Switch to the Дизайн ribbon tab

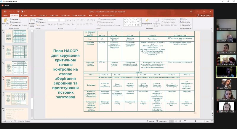point(33,16)
